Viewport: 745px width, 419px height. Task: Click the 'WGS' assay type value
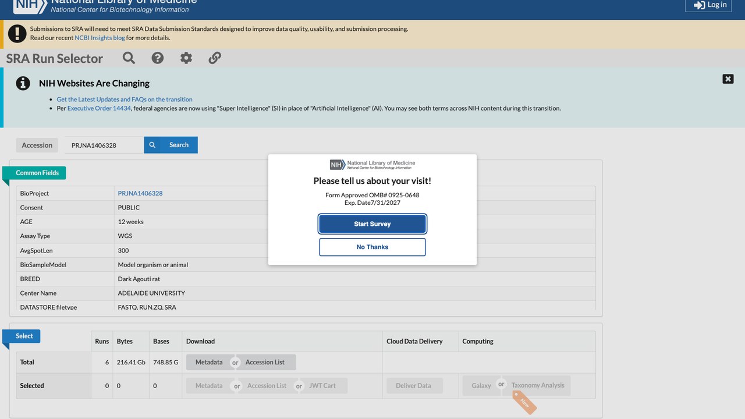(x=125, y=236)
